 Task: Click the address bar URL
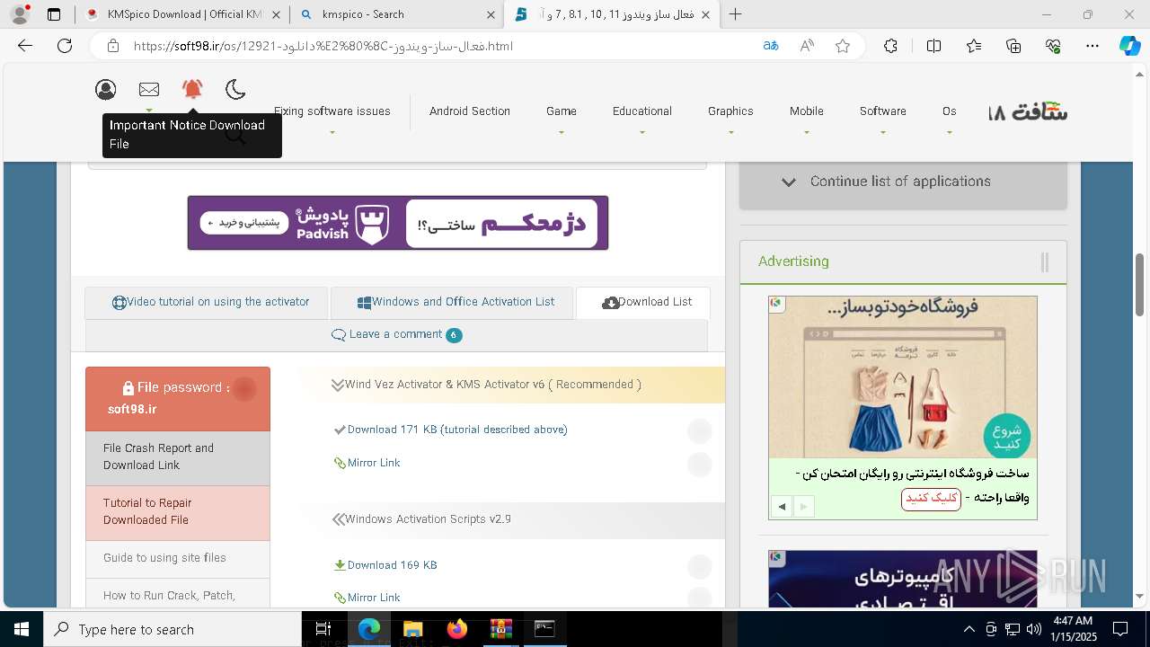[323, 46]
